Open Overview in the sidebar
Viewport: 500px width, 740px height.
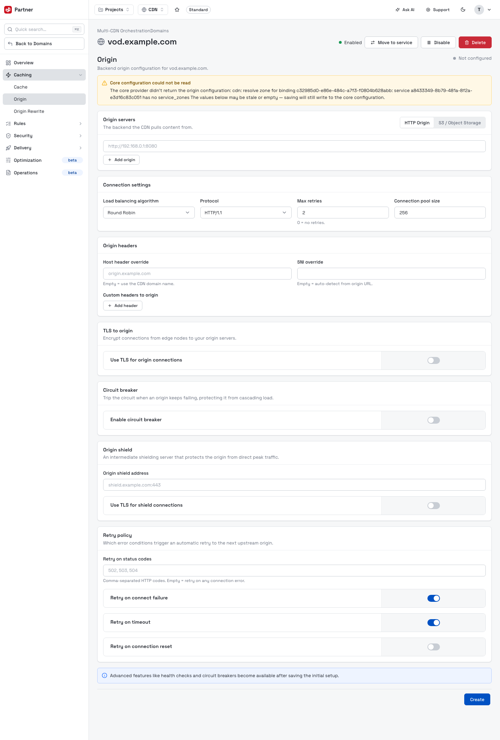click(x=44, y=63)
